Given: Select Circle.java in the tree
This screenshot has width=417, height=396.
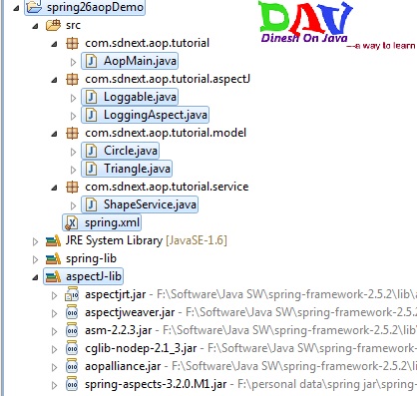Looking at the screenshot, I should click(x=131, y=151).
